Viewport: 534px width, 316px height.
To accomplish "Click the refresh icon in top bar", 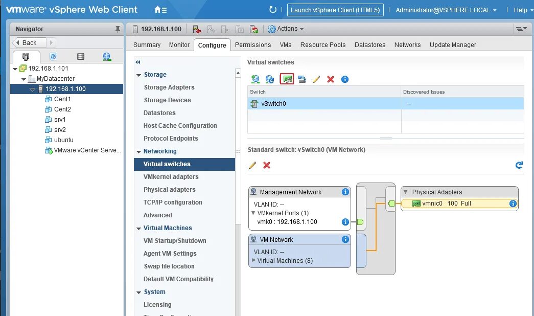I will tap(272, 10).
